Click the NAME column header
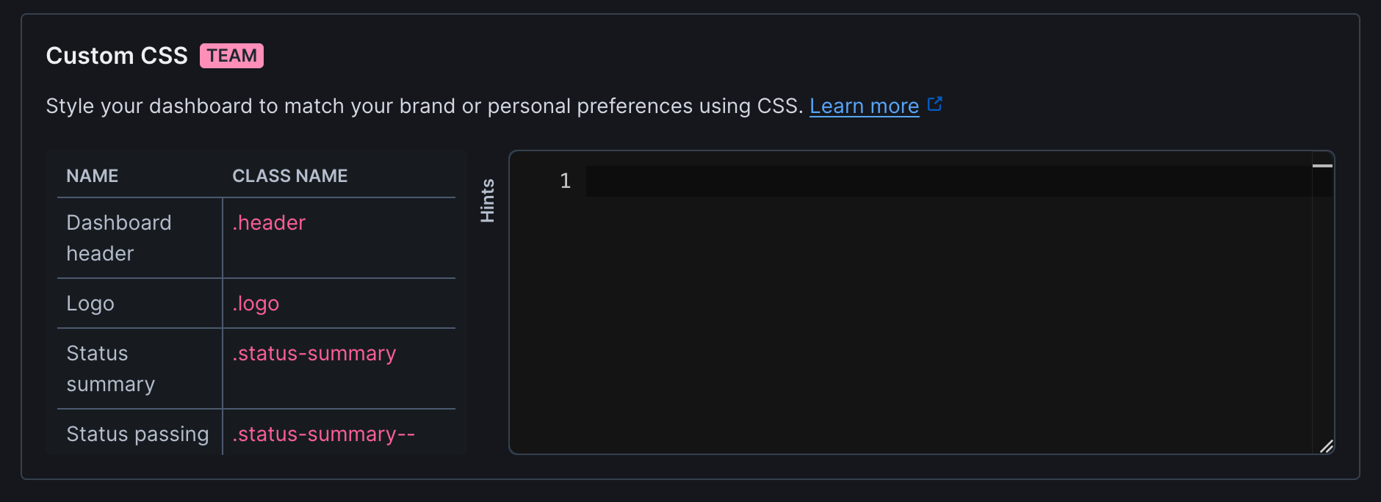The image size is (1381, 502). [x=92, y=175]
